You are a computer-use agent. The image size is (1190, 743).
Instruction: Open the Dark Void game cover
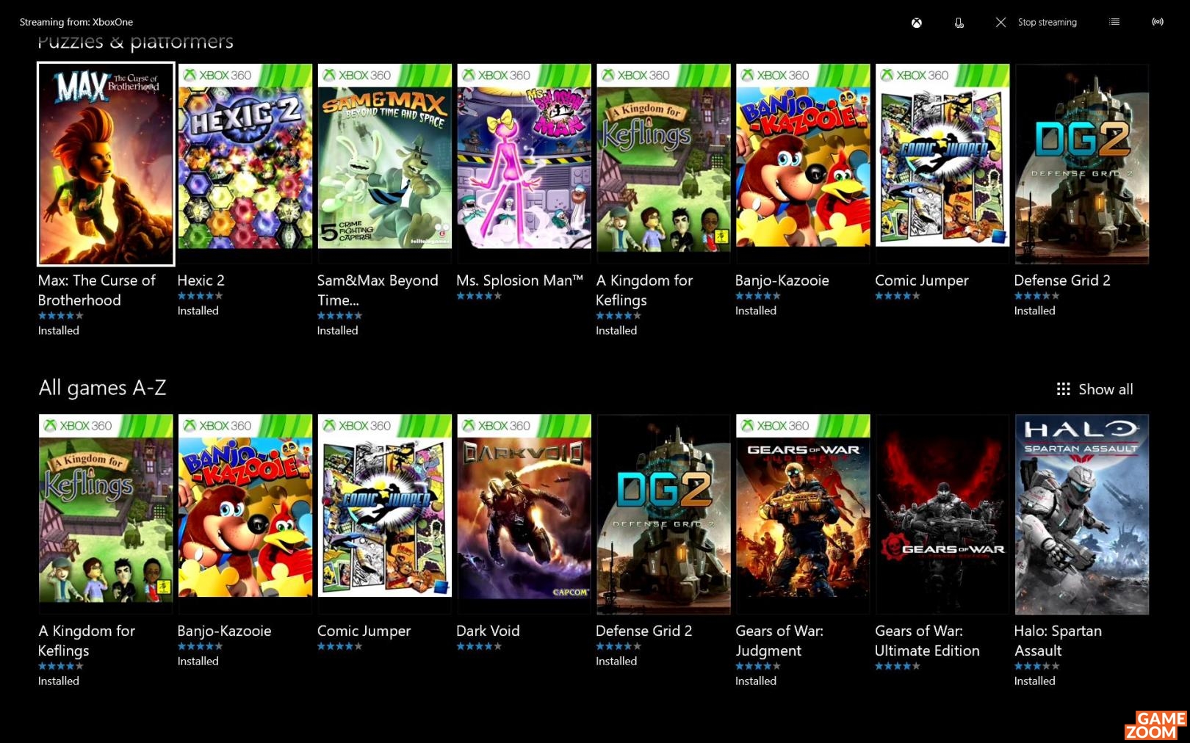(524, 514)
